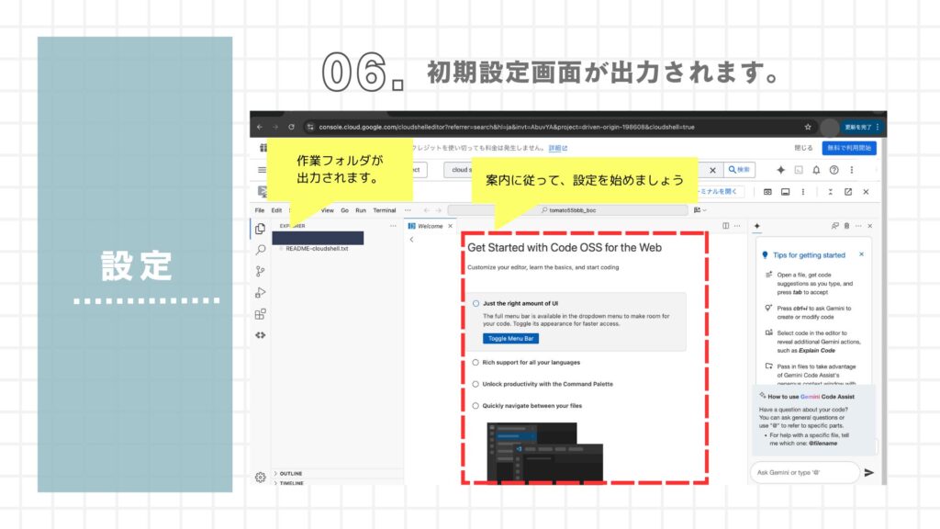Activate Cloud Shell from console header
The width and height of the screenshot is (940, 529).
click(x=799, y=170)
